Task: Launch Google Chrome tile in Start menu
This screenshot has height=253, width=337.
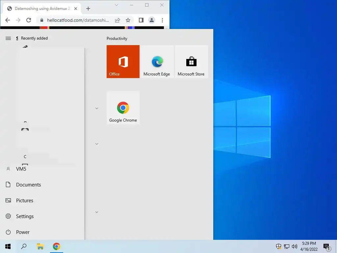Action: (123, 108)
